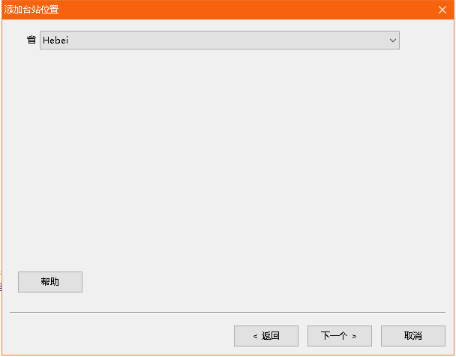Open help via the 帮助 button
The width and height of the screenshot is (456, 357).
click(x=50, y=282)
